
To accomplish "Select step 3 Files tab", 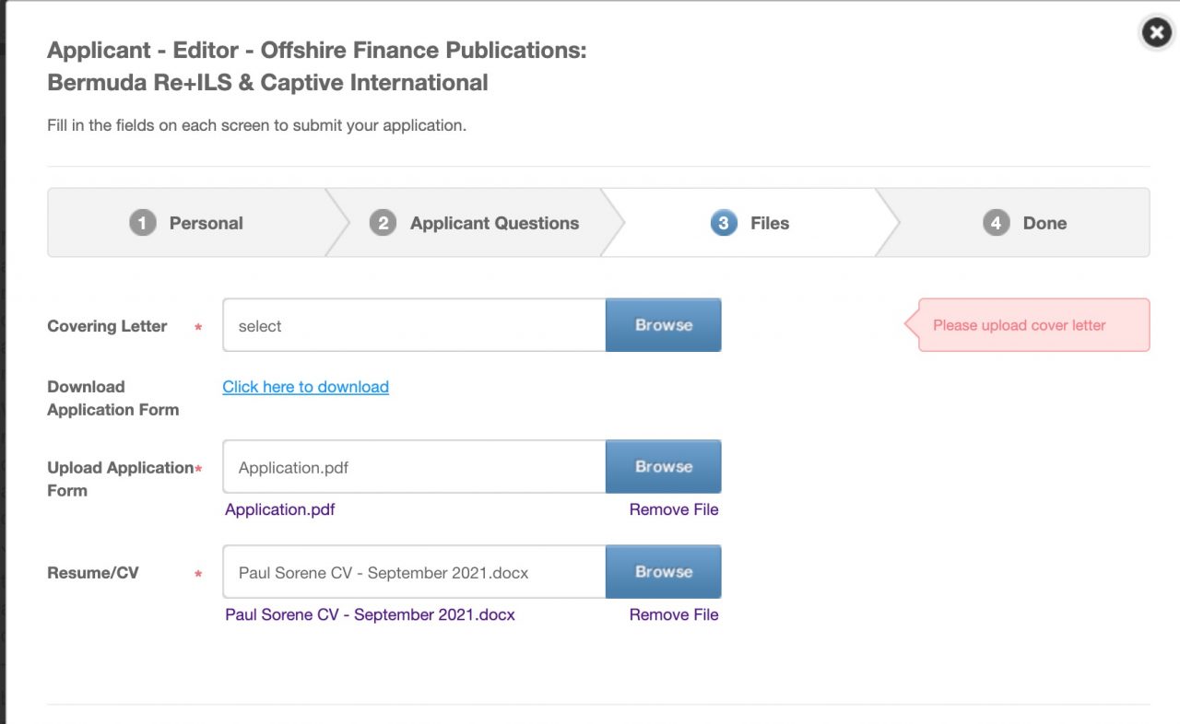I will tap(749, 223).
